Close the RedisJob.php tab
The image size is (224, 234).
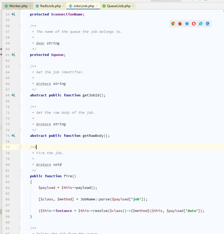(x=64, y=6)
